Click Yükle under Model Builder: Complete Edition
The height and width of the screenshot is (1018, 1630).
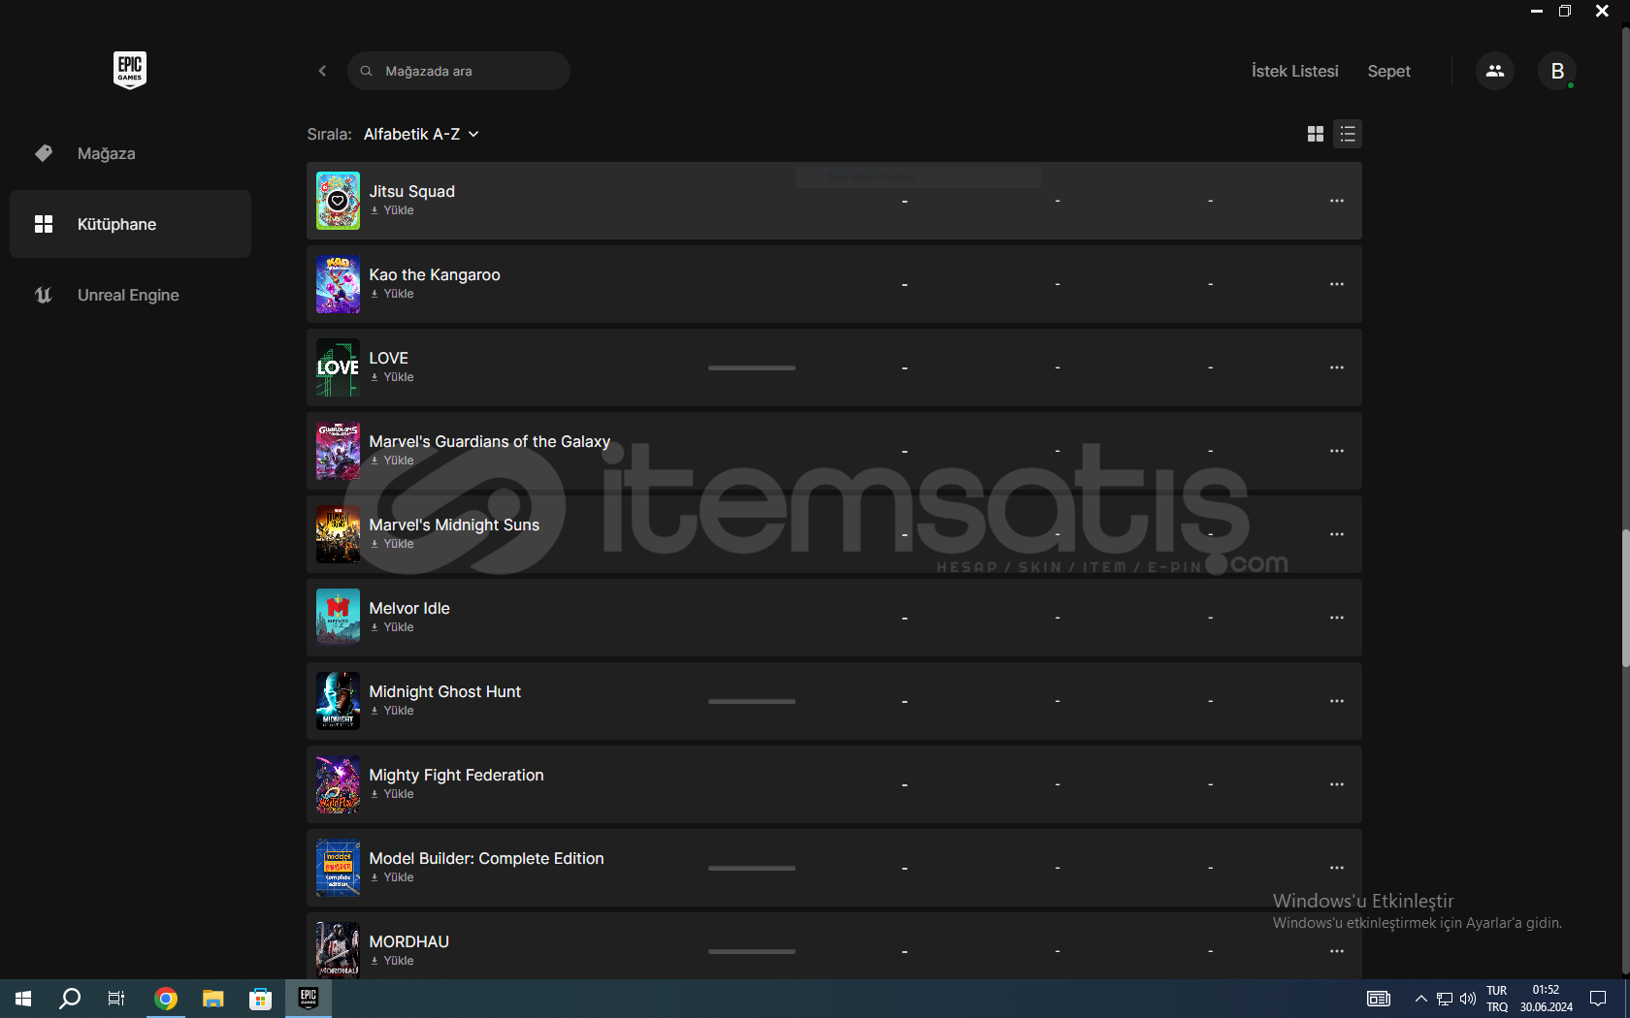pos(392,877)
